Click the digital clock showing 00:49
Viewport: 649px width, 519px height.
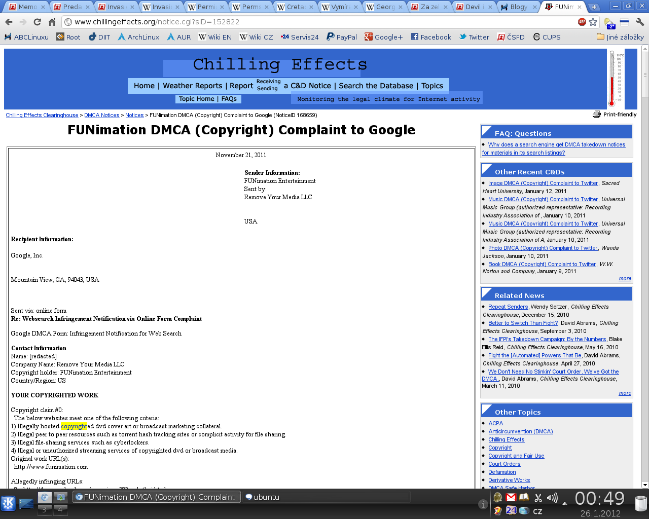(x=599, y=499)
